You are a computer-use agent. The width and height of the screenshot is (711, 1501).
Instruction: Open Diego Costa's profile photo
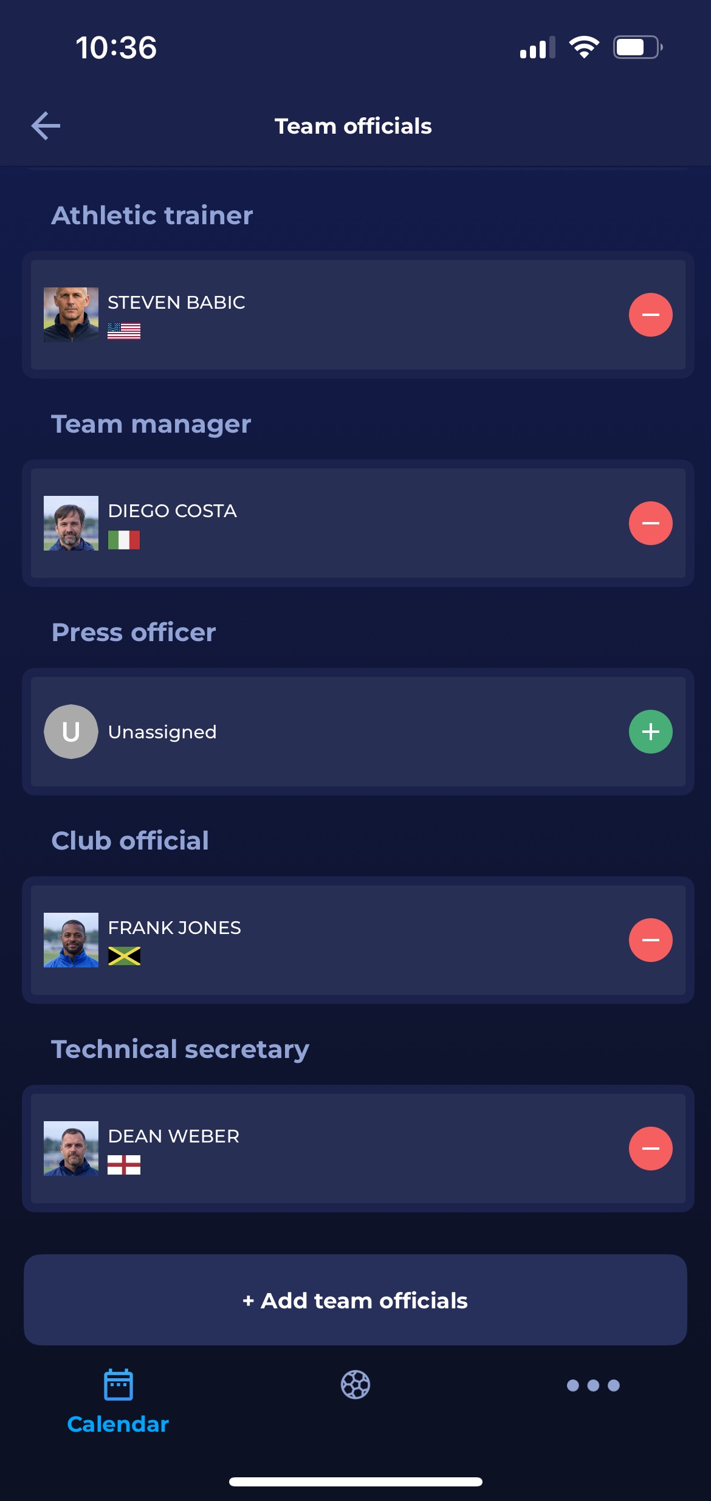[x=71, y=523]
